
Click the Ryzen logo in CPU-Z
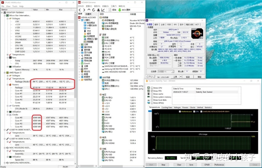(197, 33)
